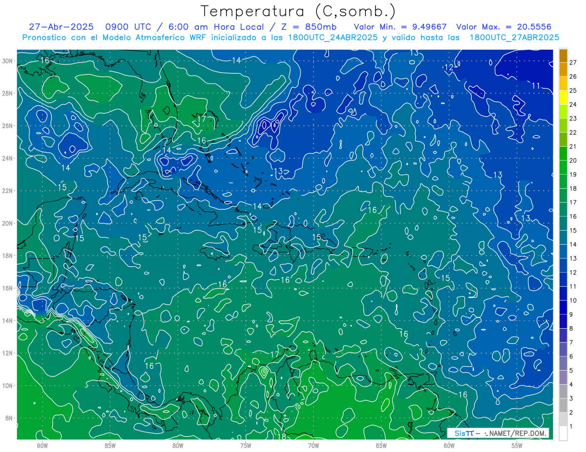The height and width of the screenshot is (452, 586).
Task: Click the 75W longitude axis label
Action: (246, 446)
